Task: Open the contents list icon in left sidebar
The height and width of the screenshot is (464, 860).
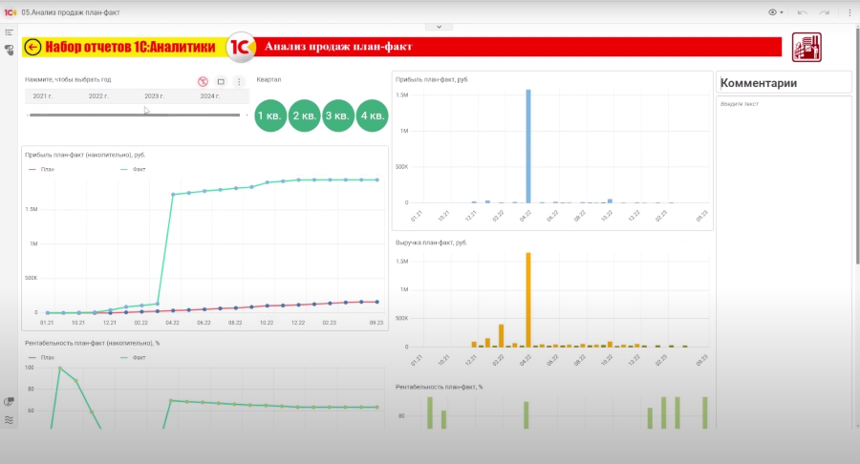Action: (9, 32)
